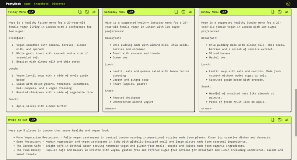Click 'Apple slices with almond butter' item
The image size is (297, 160).
click(42, 106)
